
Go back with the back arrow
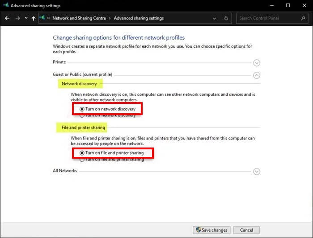click(x=7, y=18)
